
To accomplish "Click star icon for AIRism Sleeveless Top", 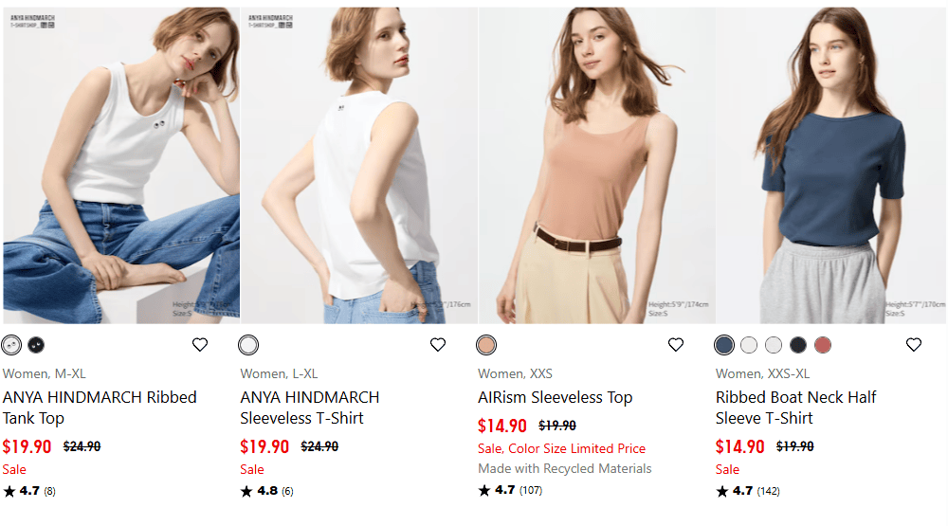I will 484,491.
